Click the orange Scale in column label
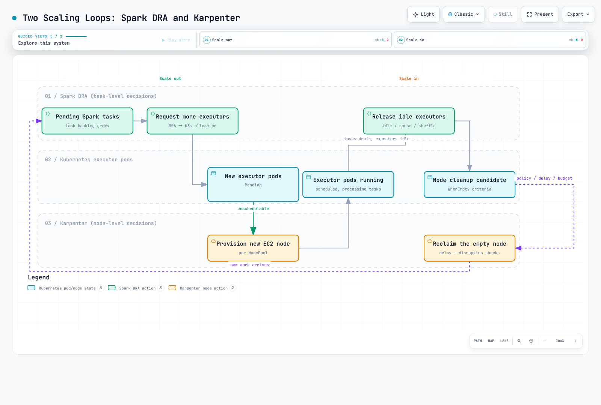 tap(409, 79)
